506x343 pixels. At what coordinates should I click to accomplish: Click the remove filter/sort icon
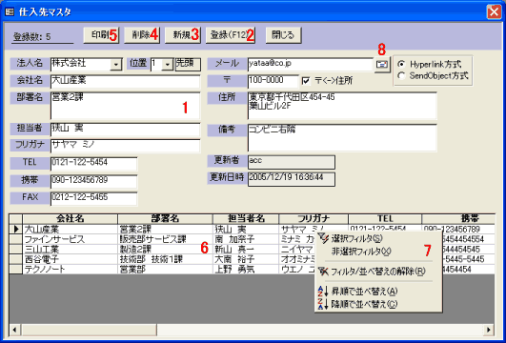pyautogui.click(x=323, y=272)
